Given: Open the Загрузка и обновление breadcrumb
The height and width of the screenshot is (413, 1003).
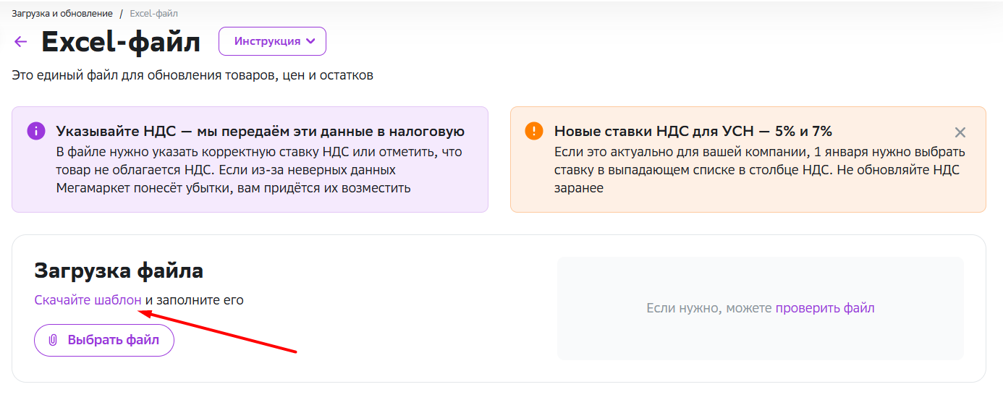Looking at the screenshot, I should (62, 14).
